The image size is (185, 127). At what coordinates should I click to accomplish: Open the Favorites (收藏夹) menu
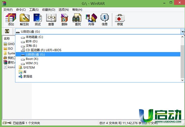[x=49, y=10]
